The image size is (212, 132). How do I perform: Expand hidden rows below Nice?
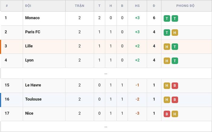[x=106, y=127]
